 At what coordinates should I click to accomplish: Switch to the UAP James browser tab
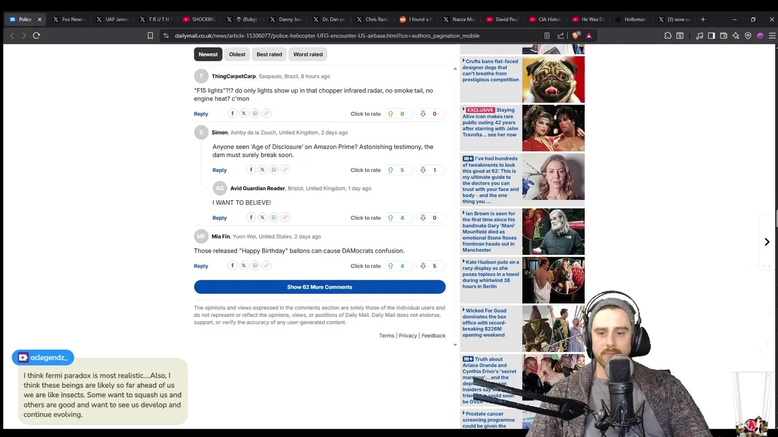(x=113, y=19)
